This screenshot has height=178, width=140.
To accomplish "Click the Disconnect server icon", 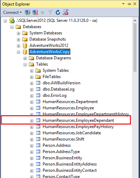I will coord(35,12).
